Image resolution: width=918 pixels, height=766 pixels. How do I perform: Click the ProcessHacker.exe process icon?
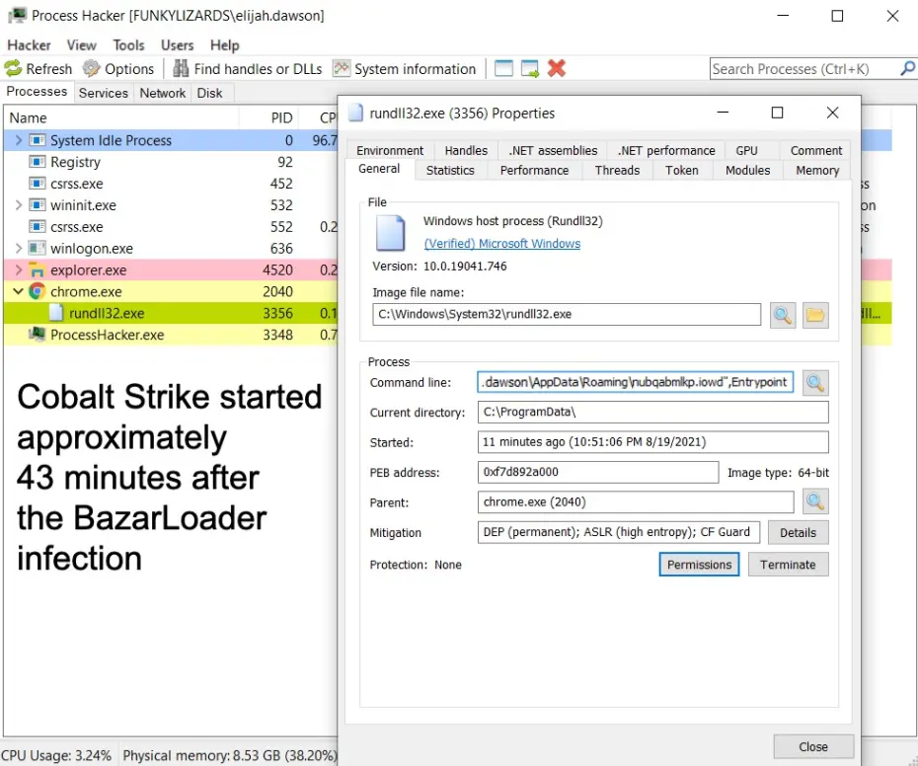click(37, 335)
